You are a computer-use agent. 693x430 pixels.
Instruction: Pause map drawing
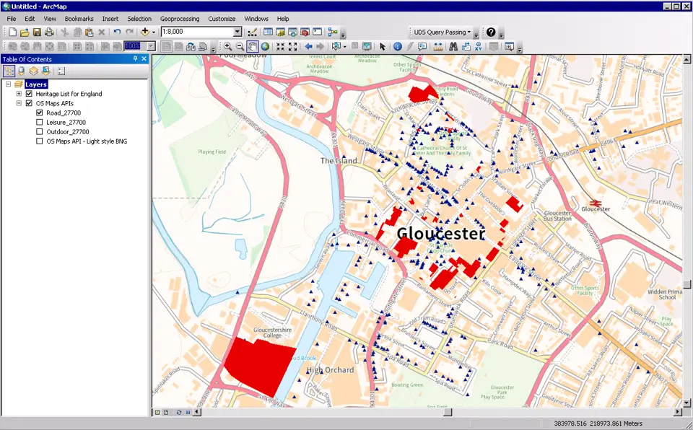188,412
